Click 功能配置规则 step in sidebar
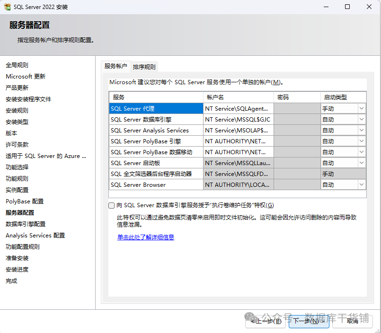Viewport: 381px width, 333px height. tap(23, 247)
